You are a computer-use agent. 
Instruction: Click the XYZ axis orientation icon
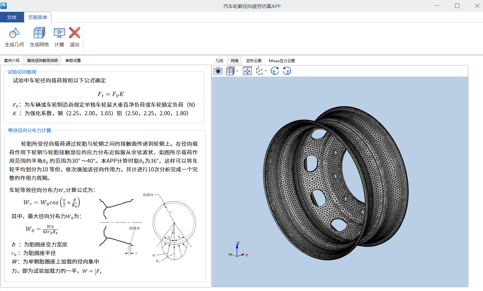click(x=259, y=71)
